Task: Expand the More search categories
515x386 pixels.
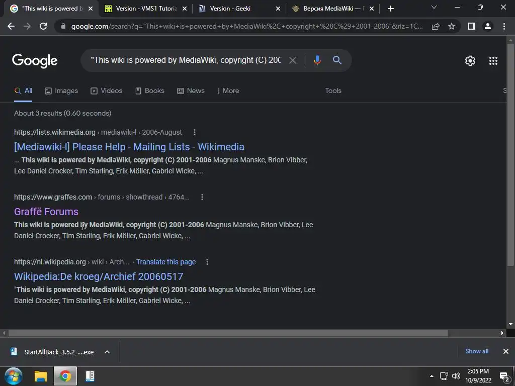Action: coord(228,91)
